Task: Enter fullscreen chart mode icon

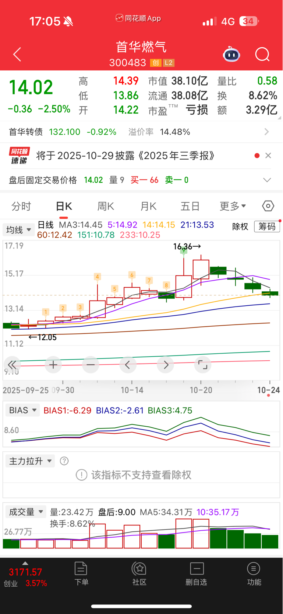Action: (x=203, y=365)
